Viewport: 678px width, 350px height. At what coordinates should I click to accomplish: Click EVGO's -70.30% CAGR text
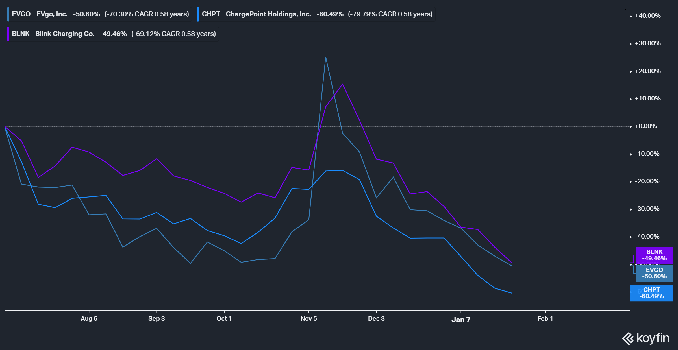coord(147,14)
